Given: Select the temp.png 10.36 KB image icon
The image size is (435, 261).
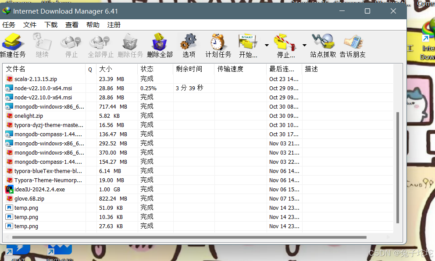Looking at the screenshot, I should coord(10,217).
